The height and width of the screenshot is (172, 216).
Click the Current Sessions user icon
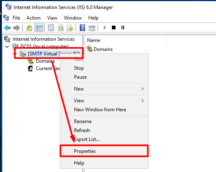pyautogui.click(x=31, y=68)
